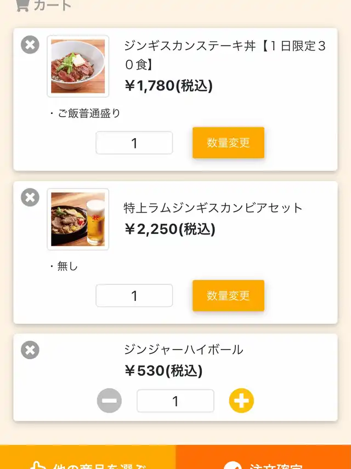This screenshot has width=351, height=469.
Task: Tap the cart icon beside カート heading
Action: [x=22, y=5]
